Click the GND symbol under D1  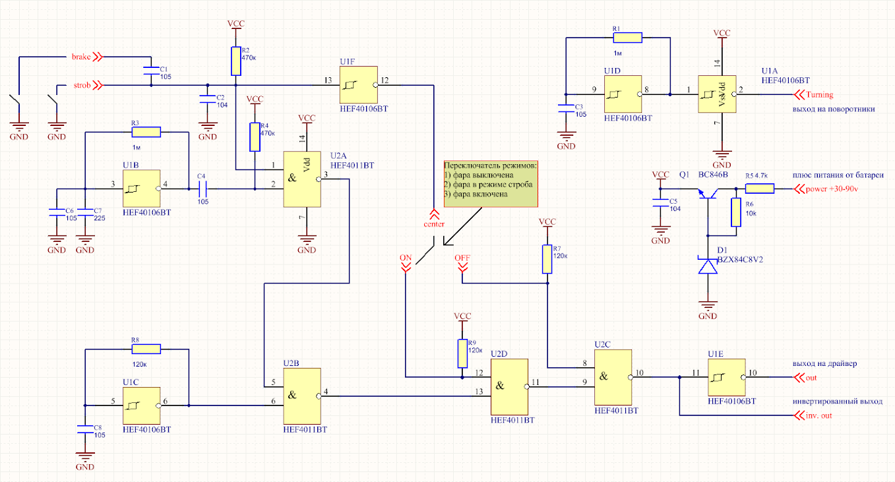tap(708, 309)
